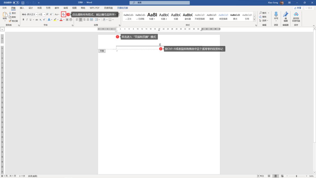Apply subscript formatting
Screen dimensions: 316x178
click(x=41, y=20)
